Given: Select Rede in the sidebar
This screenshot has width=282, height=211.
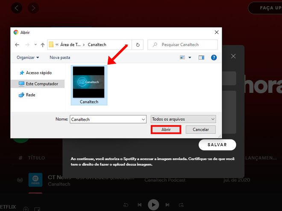Looking at the screenshot, I should (x=27, y=95).
